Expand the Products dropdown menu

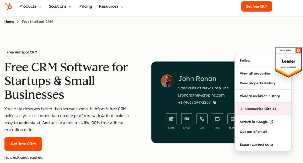30,6
